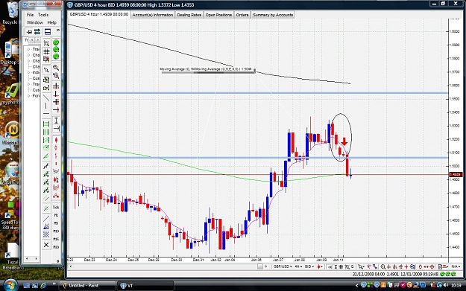Click the side panel scroll-left arrow
Screen dimensions: 466x291
pos(27,259)
